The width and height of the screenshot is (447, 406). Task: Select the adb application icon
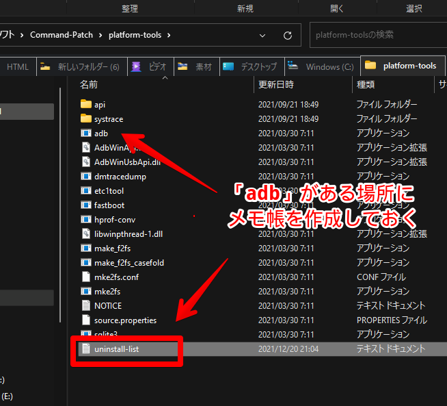[x=86, y=133]
